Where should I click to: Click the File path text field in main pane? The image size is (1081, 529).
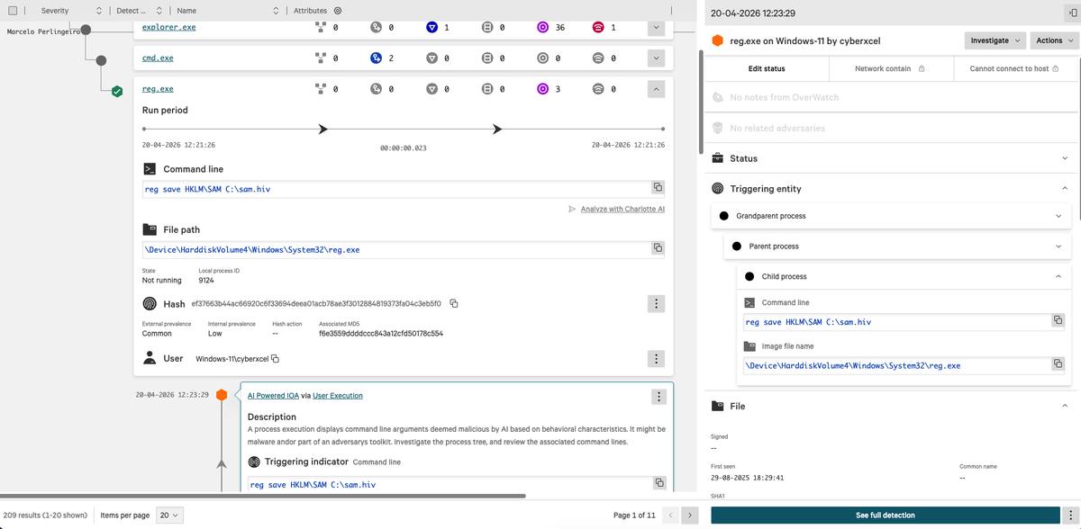pyautogui.click(x=404, y=249)
